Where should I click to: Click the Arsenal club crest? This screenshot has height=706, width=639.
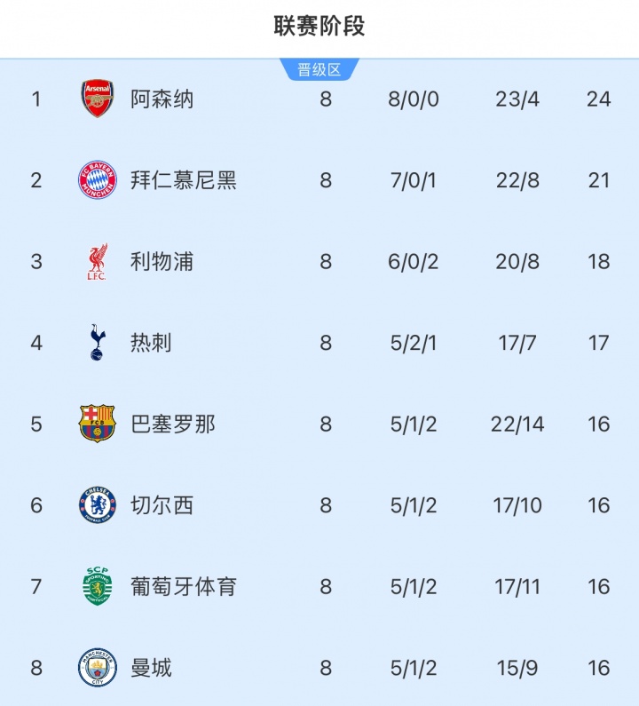(x=98, y=99)
